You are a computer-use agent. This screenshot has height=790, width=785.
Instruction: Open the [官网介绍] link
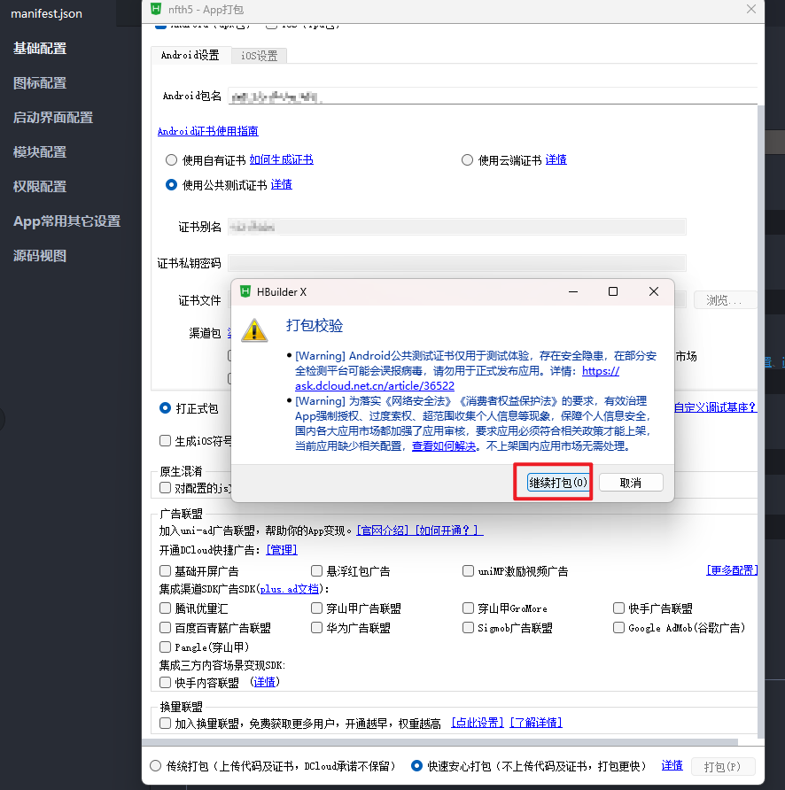point(383,531)
